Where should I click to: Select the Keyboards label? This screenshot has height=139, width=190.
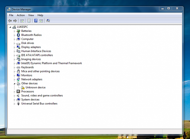[28, 67]
